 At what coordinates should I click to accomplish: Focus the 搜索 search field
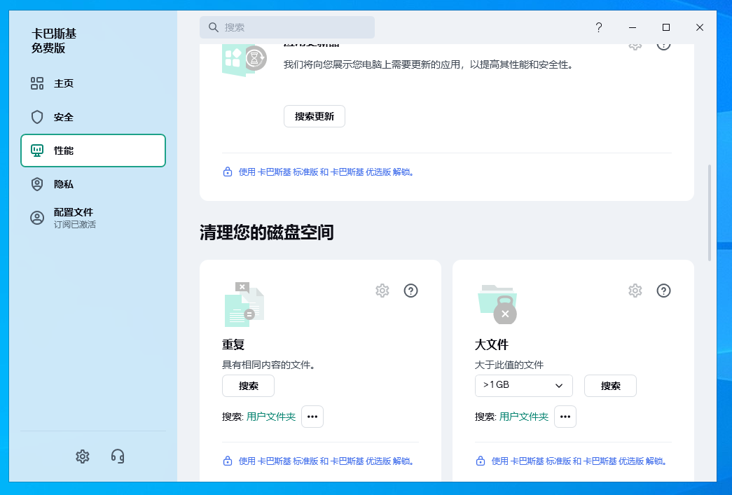287,27
